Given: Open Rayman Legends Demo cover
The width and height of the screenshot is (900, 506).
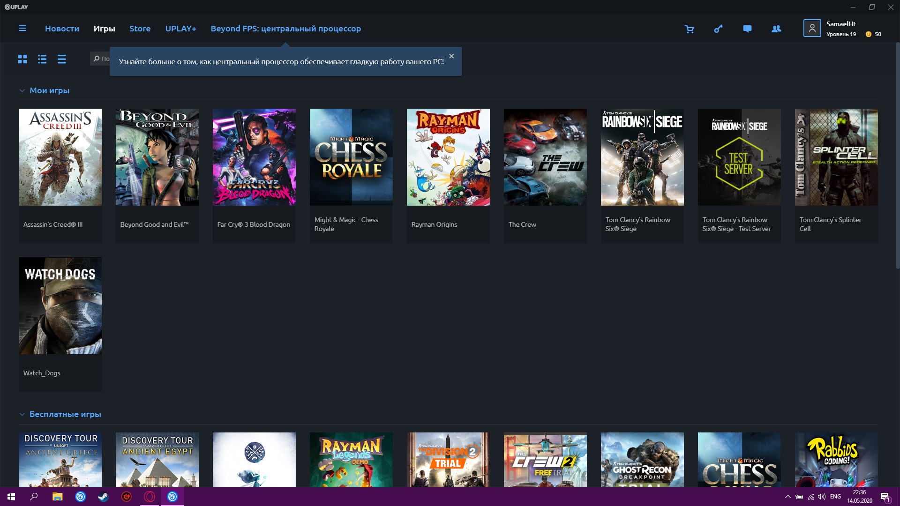Looking at the screenshot, I should pyautogui.click(x=351, y=460).
